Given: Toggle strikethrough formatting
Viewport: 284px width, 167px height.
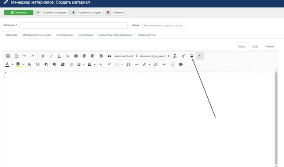Looking at the screenshot, I should 67,56.
